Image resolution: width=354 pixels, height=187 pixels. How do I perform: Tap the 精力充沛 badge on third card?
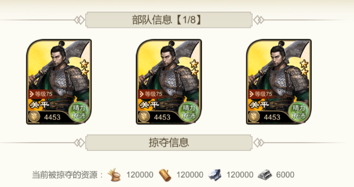pyautogui.click(x=299, y=112)
